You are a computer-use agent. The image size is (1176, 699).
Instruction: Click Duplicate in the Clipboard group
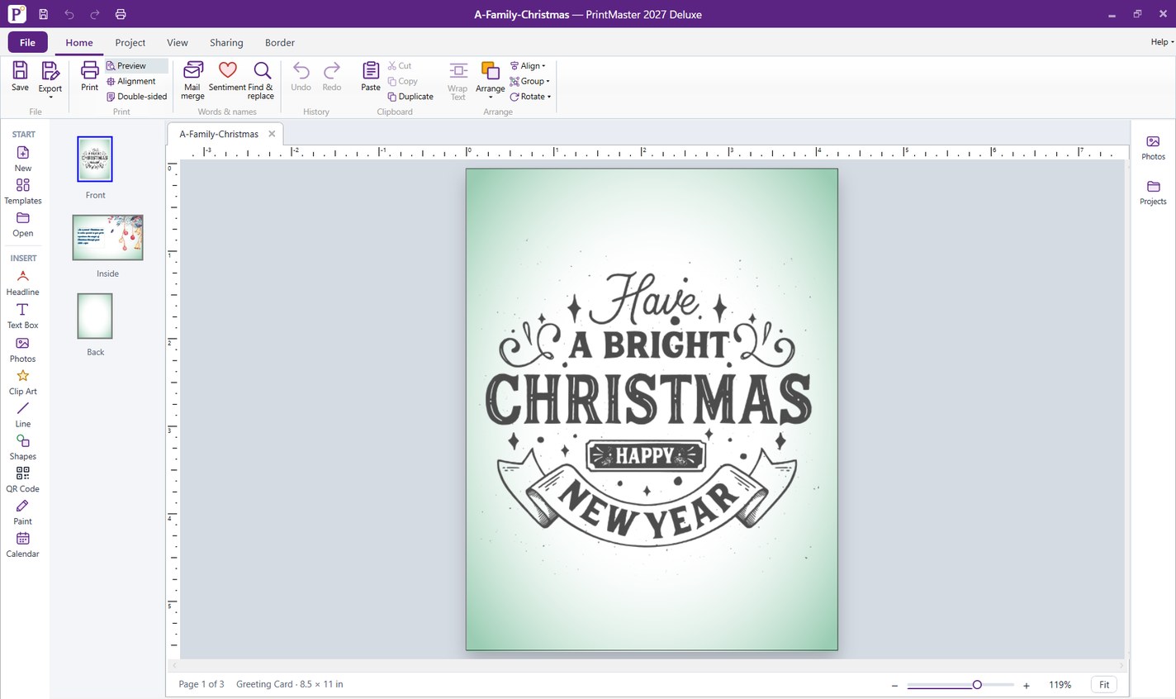click(410, 97)
